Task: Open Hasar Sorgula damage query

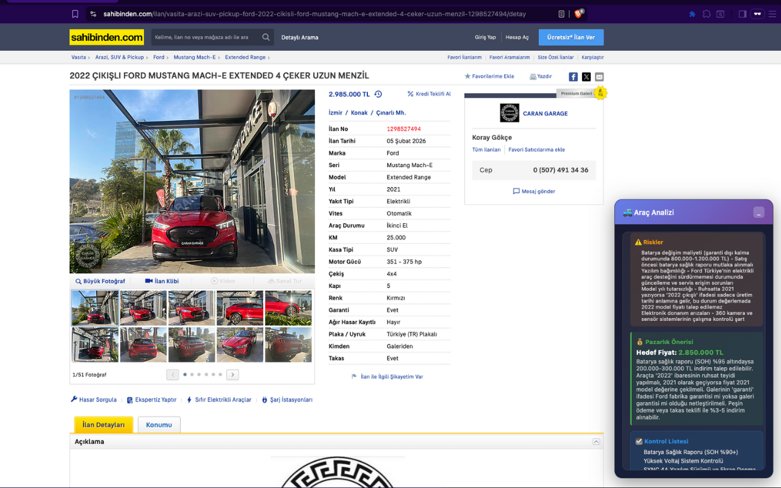Action: [x=94, y=400]
